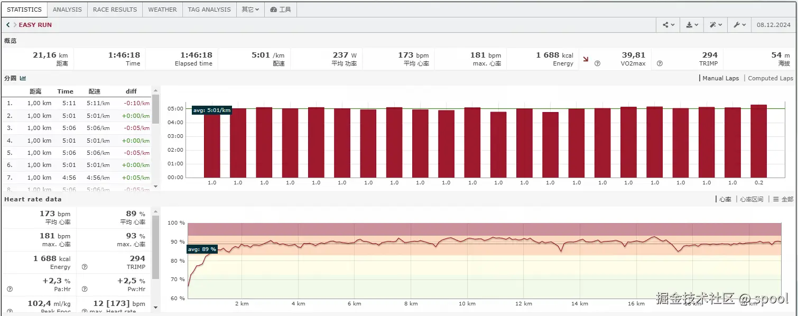
Task: Click the laps table scrollbar thumb
Action: click(155, 108)
